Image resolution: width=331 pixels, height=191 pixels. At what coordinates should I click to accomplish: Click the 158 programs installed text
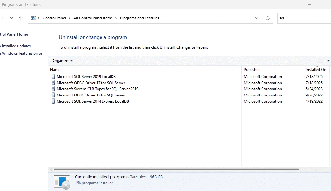94,183
